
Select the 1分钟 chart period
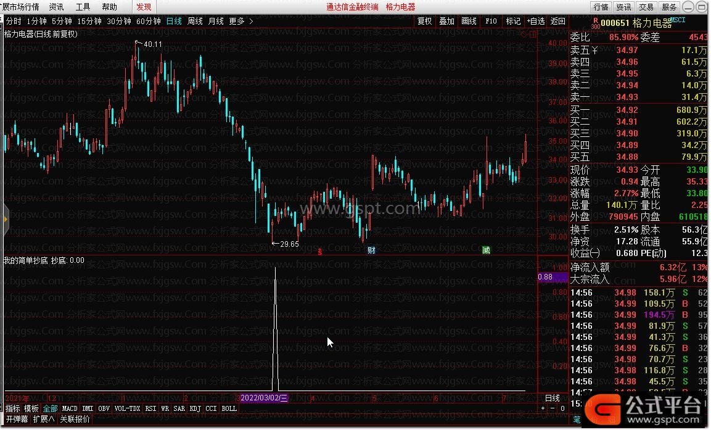[x=37, y=22]
